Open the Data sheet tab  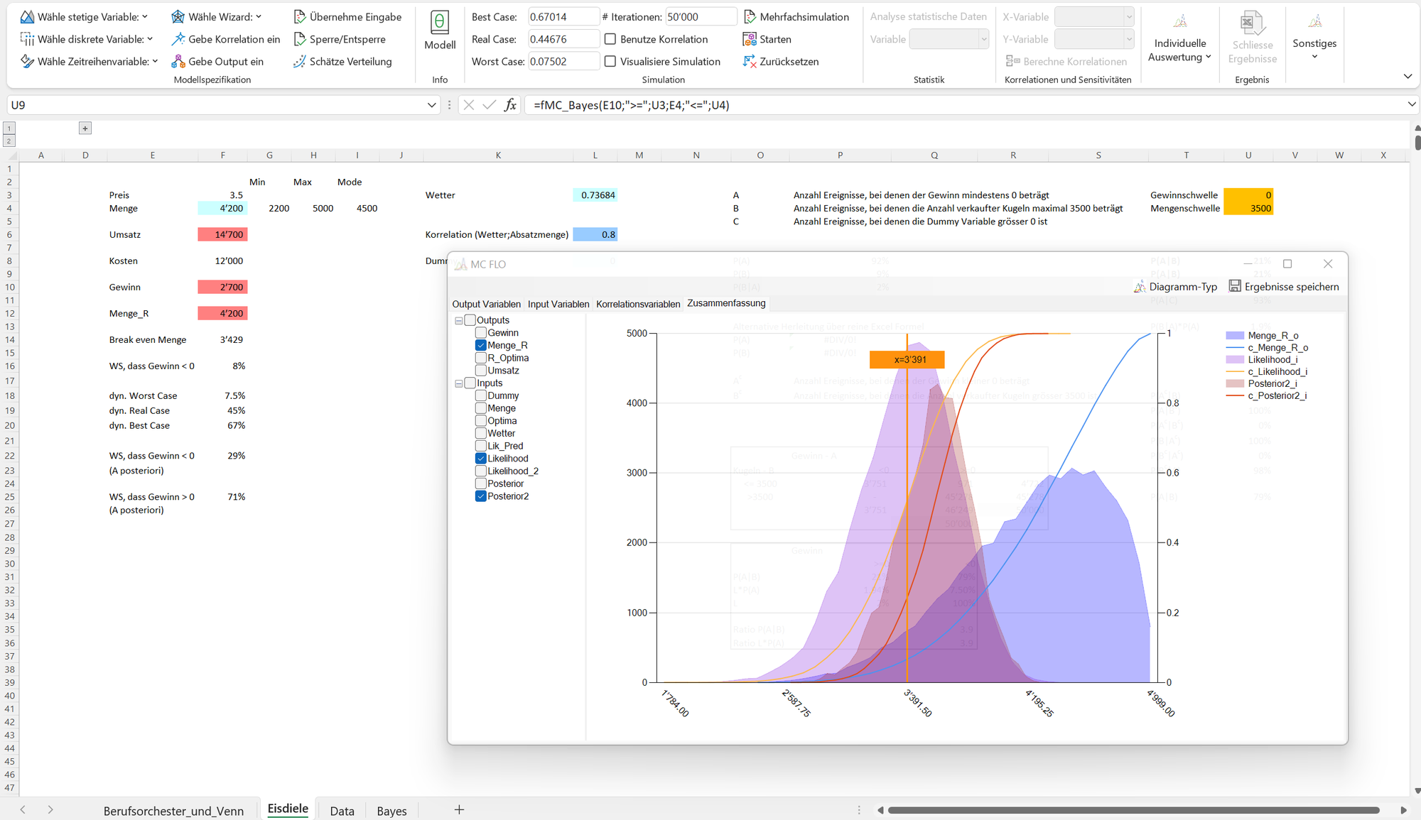click(342, 811)
